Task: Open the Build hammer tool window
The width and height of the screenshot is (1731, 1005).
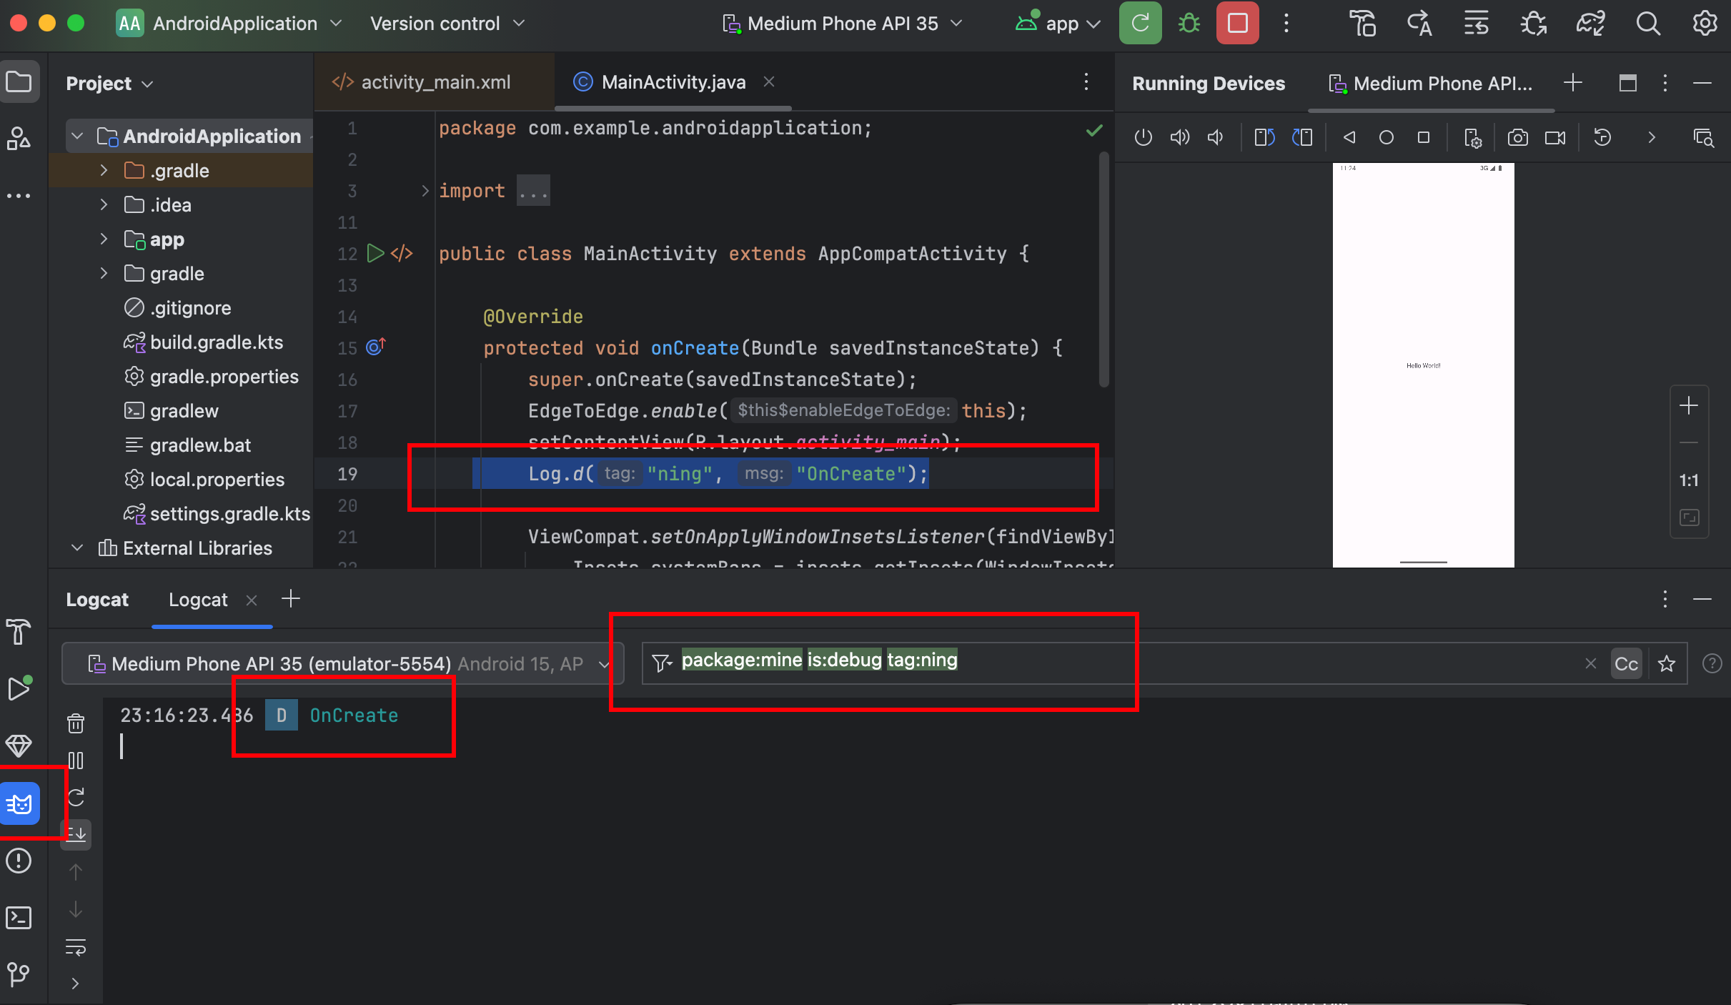Action: 19,632
